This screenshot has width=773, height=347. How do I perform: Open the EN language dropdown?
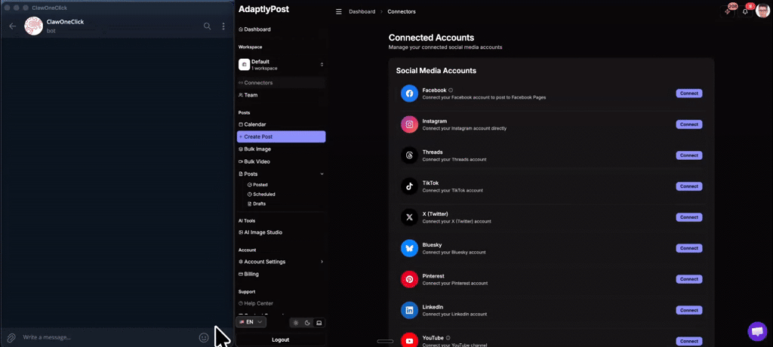tap(251, 322)
